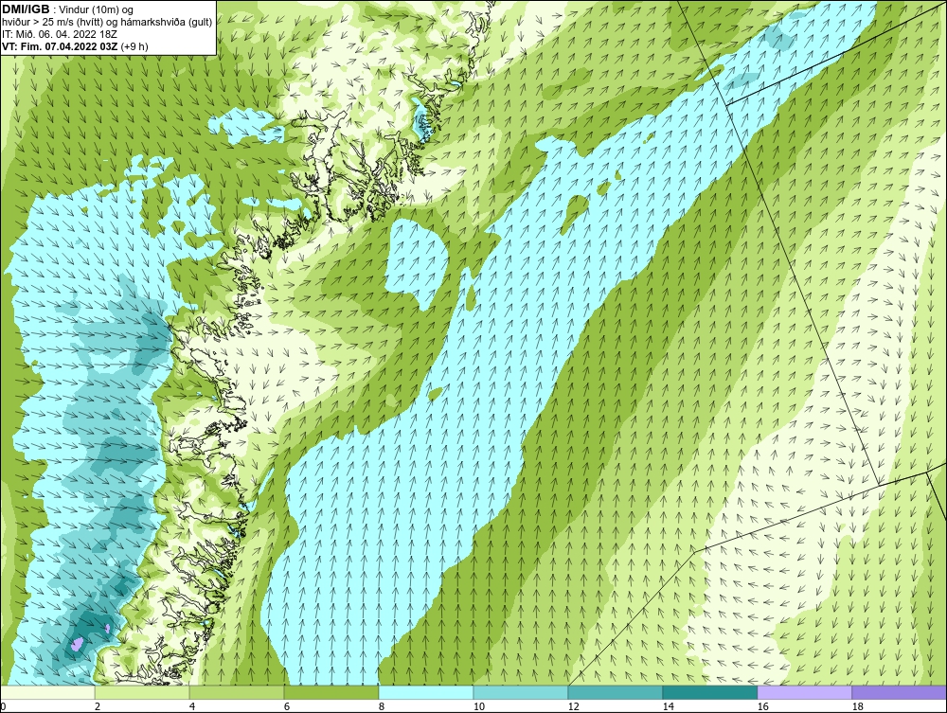The height and width of the screenshot is (713, 947).
Task: Click the green 4–6 m/s legend swatch
Action: coord(237,692)
